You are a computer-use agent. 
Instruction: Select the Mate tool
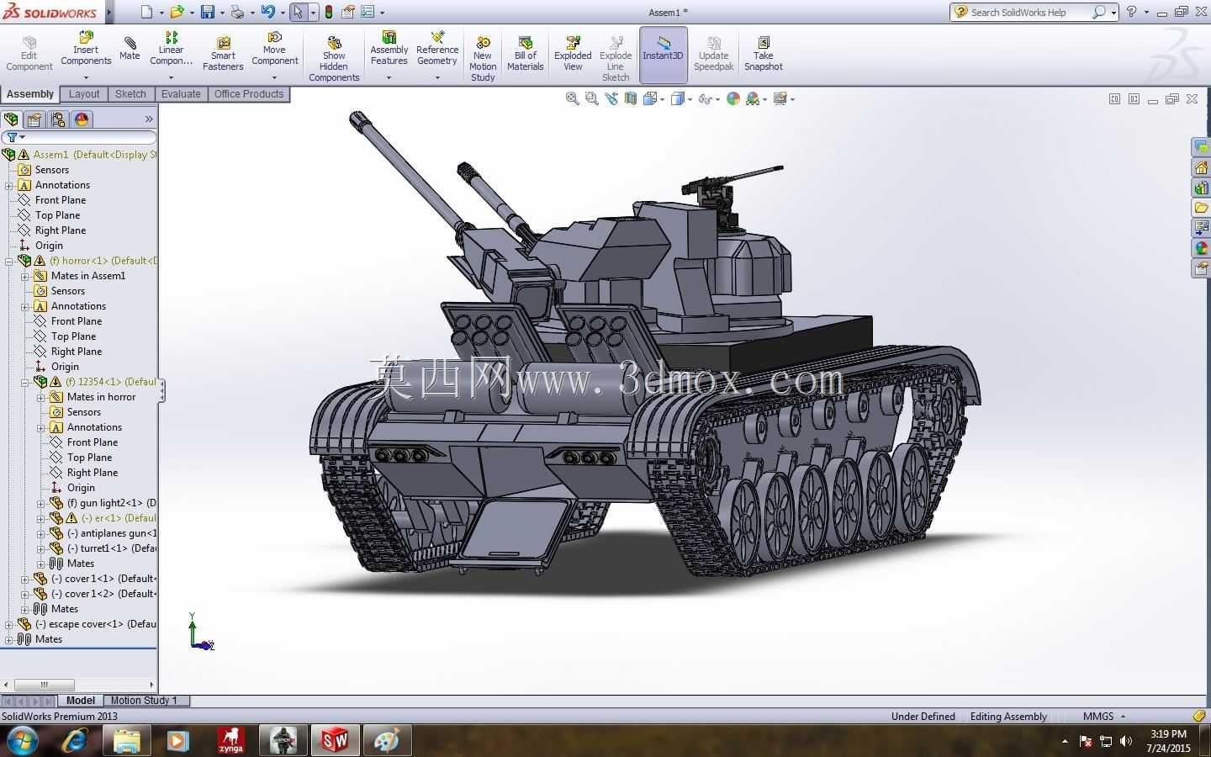coord(130,49)
